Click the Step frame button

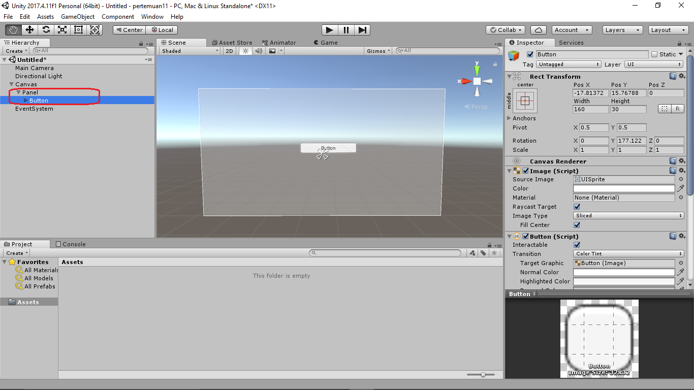pyautogui.click(x=362, y=30)
